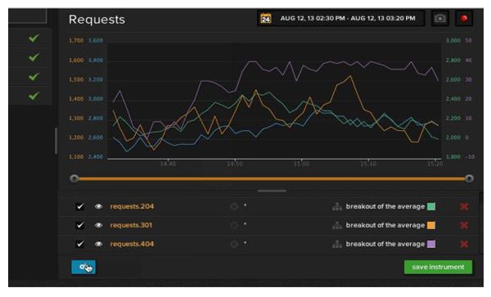The height and width of the screenshot is (297, 491).
Task: Click the save instrument button
Action: pos(438,268)
